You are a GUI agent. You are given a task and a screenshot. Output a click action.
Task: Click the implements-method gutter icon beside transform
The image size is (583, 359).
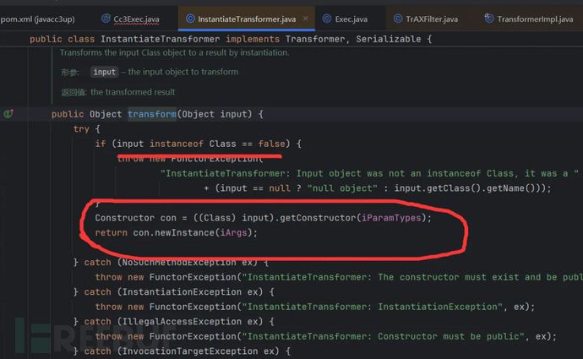tap(9, 114)
